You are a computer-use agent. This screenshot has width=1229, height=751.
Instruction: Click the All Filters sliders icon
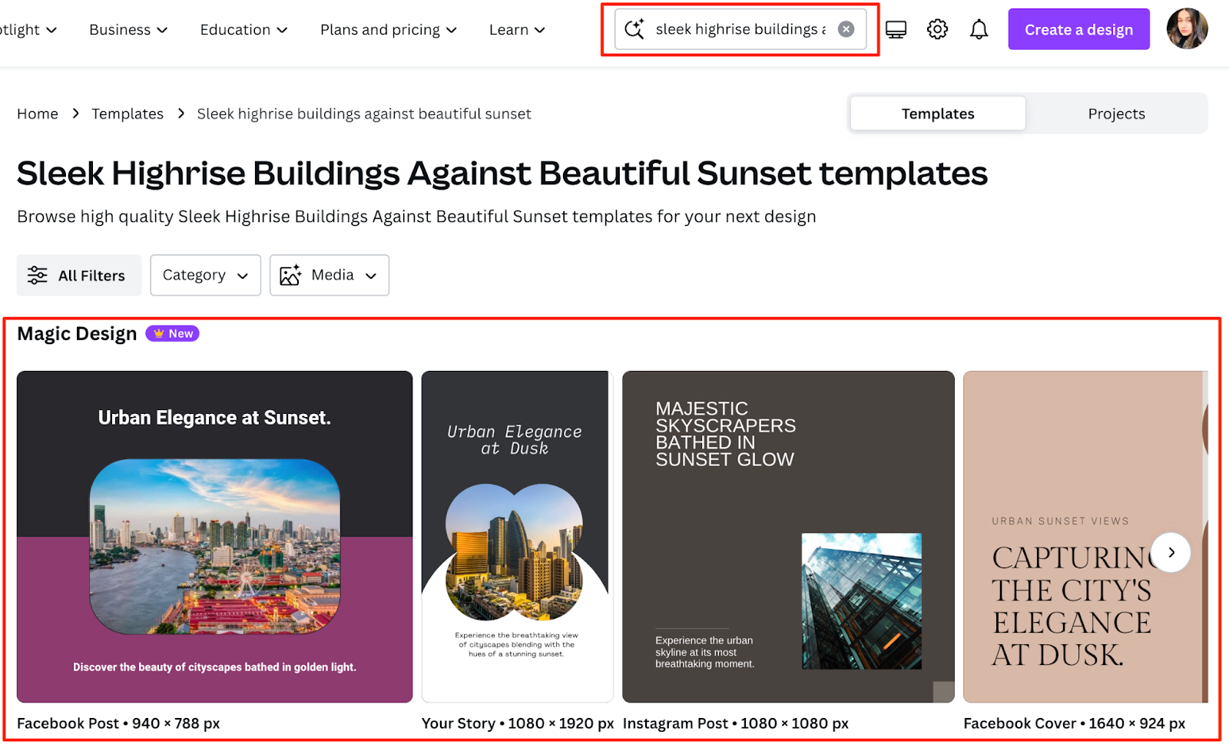[x=38, y=276]
